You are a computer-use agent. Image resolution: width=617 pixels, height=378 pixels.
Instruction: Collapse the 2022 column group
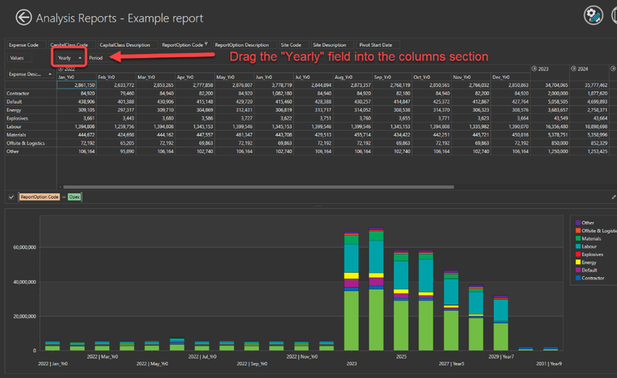(x=59, y=68)
